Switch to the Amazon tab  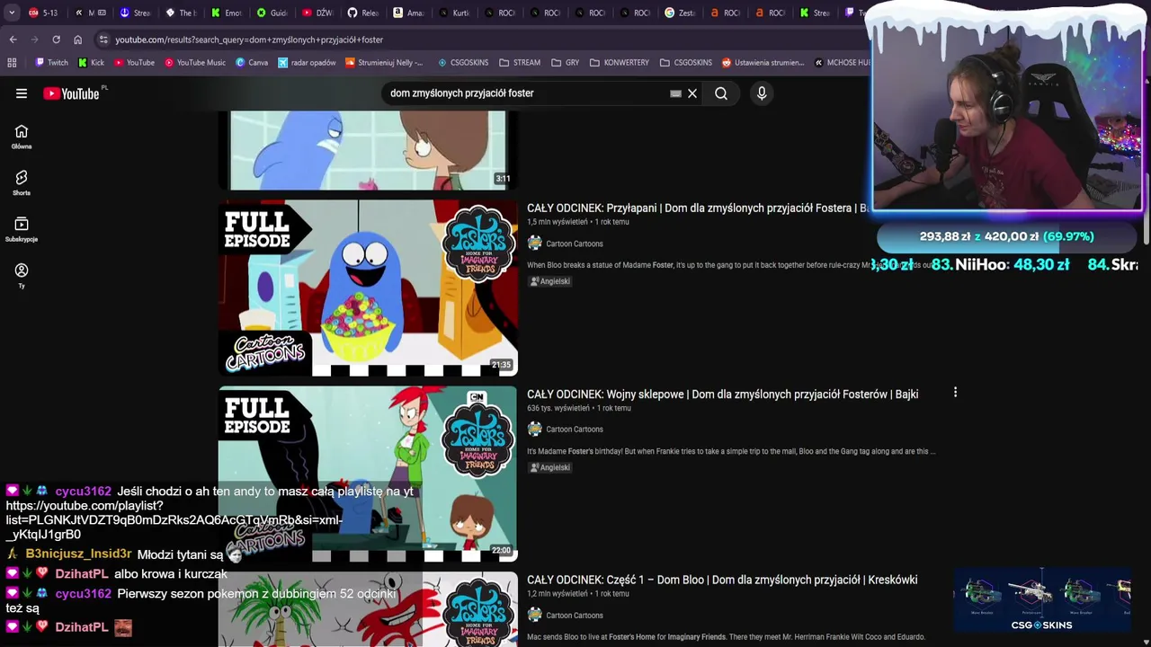[409, 13]
